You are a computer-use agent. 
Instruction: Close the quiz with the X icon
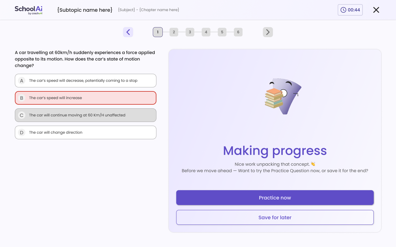point(376,10)
